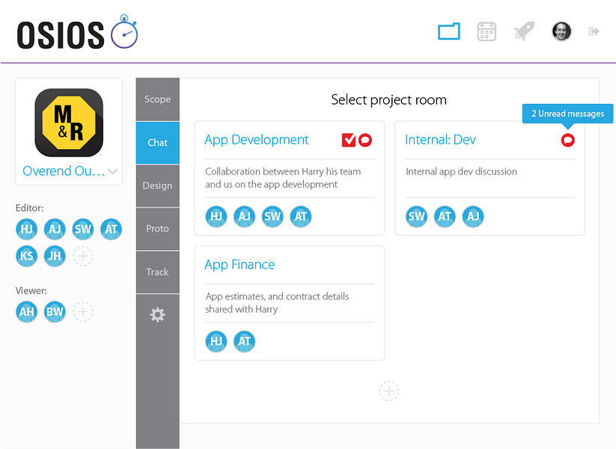The width and height of the screenshot is (616, 449).
Task: Select the JH editor avatar
Action: 55,256
